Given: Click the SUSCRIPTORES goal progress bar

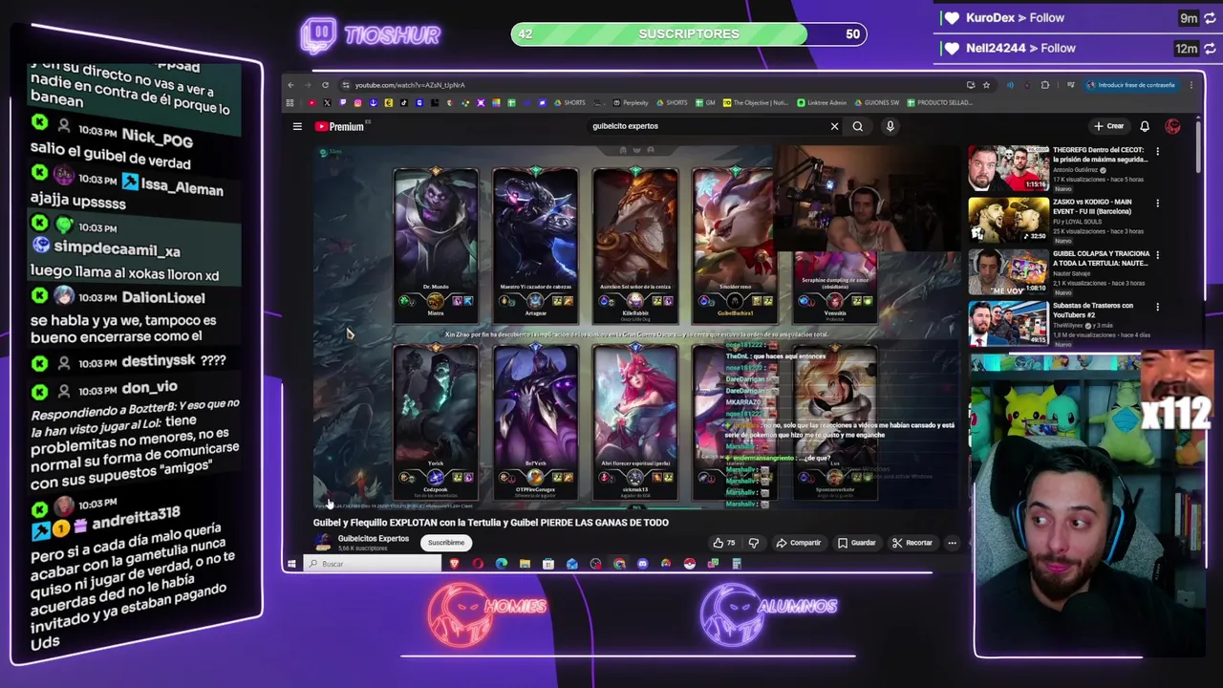Looking at the screenshot, I should (689, 34).
